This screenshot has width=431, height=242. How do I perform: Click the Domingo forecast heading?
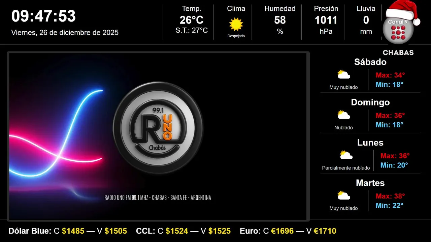pyautogui.click(x=370, y=102)
